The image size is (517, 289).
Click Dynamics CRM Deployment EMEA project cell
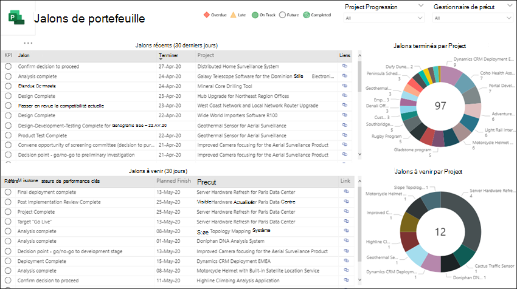(x=234, y=261)
